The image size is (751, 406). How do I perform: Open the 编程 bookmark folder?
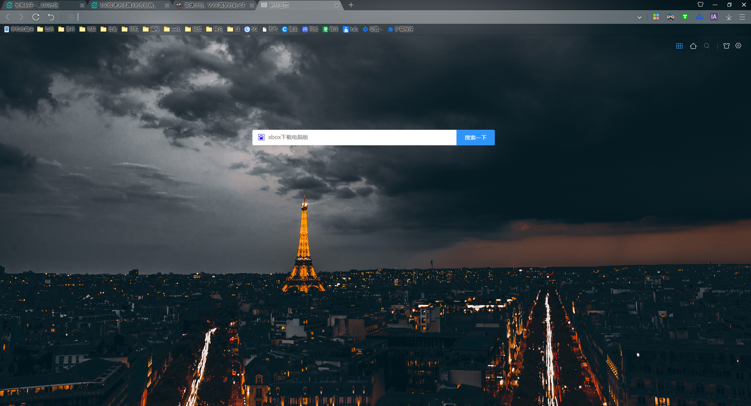[x=151, y=29]
